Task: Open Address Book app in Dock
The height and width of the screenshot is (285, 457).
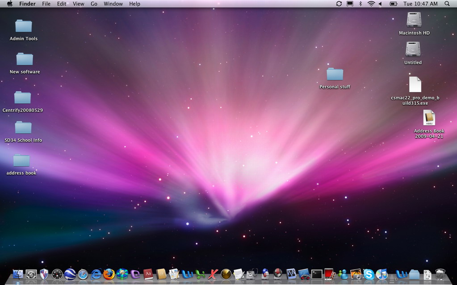Action: tap(161, 274)
